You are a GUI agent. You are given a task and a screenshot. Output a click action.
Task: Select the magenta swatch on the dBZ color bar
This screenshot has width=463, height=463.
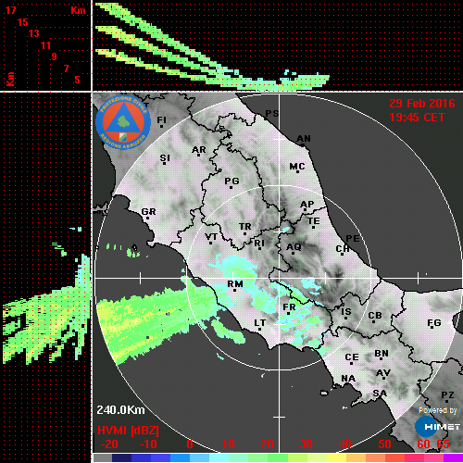[453, 458]
